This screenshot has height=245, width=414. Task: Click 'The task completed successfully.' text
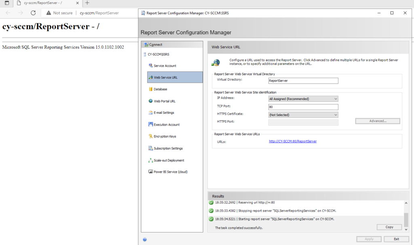click(239, 228)
